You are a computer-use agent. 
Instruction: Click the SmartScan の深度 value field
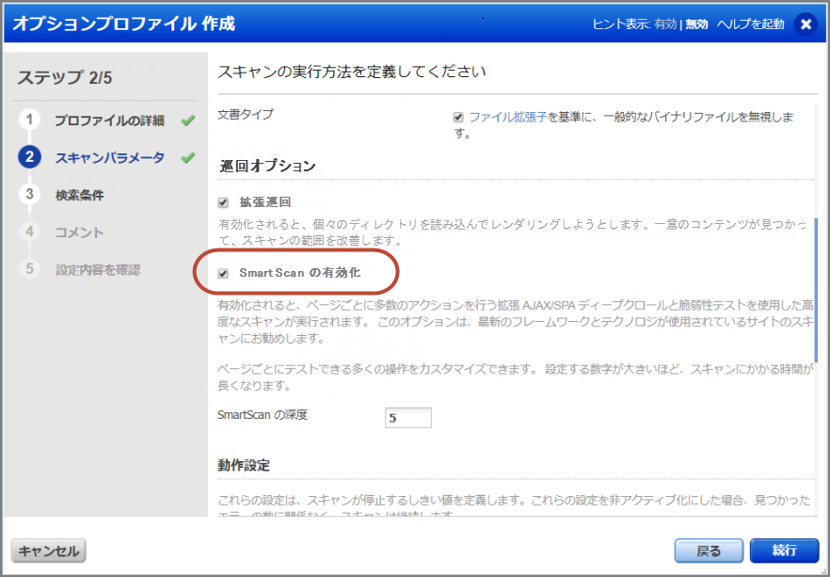pyautogui.click(x=407, y=417)
